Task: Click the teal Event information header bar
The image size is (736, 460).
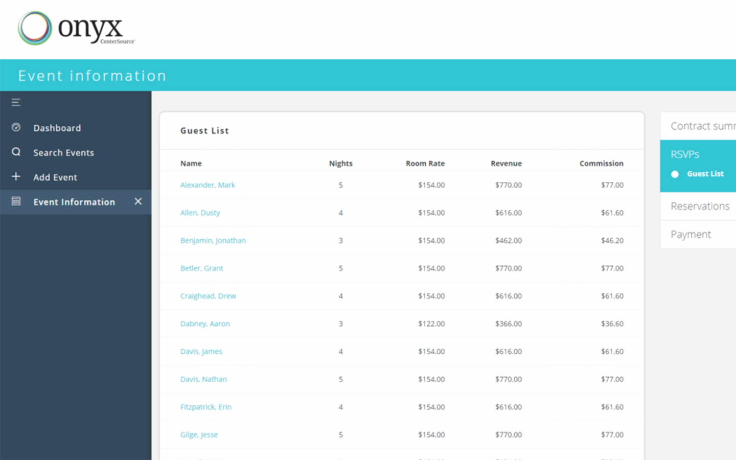Action: click(92, 75)
